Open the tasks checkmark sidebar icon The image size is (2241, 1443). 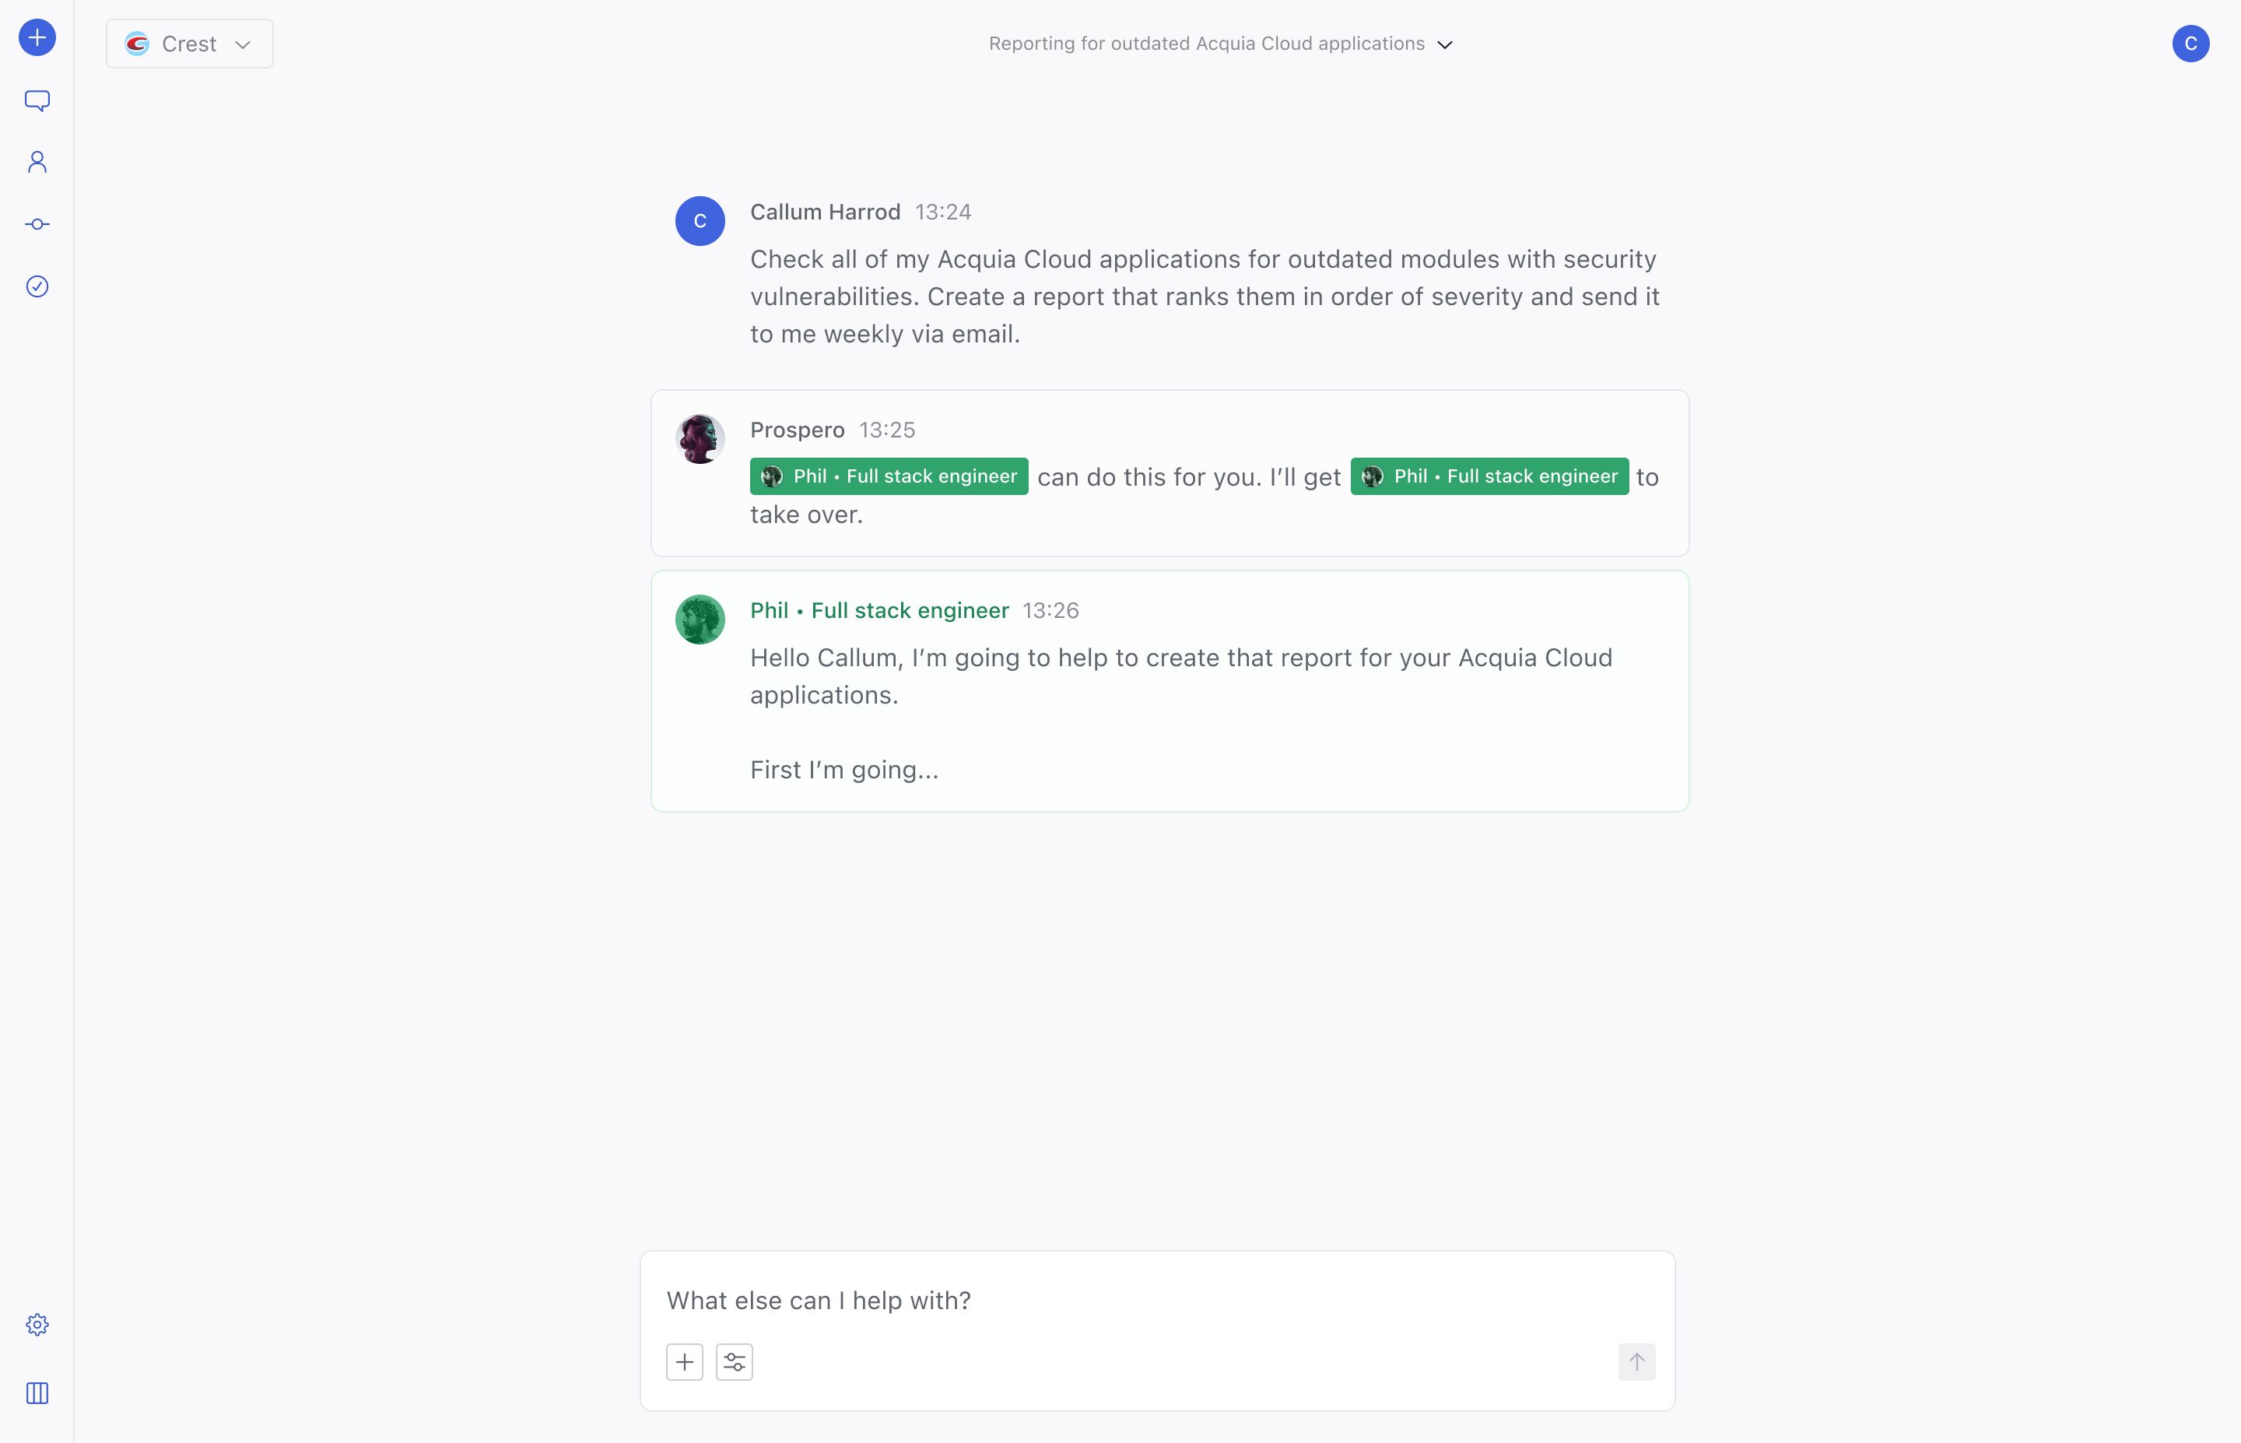pos(37,286)
